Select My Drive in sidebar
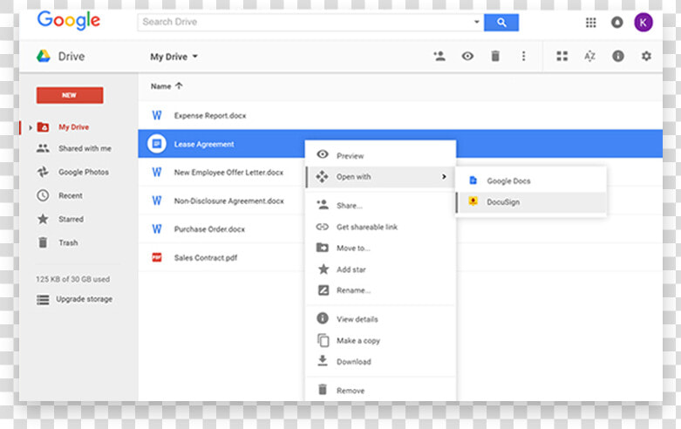 click(73, 127)
